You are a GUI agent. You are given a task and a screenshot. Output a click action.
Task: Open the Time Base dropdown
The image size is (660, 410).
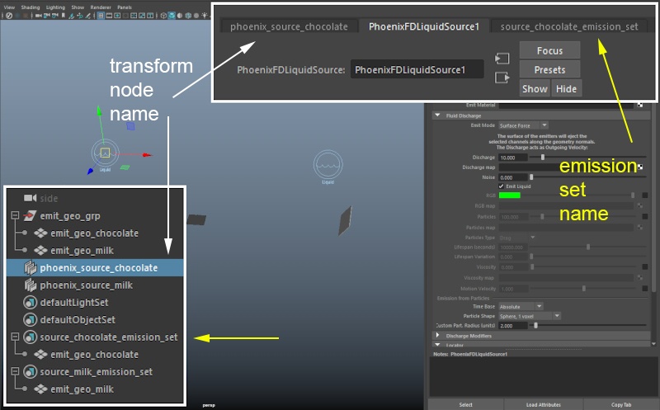pos(521,306)
